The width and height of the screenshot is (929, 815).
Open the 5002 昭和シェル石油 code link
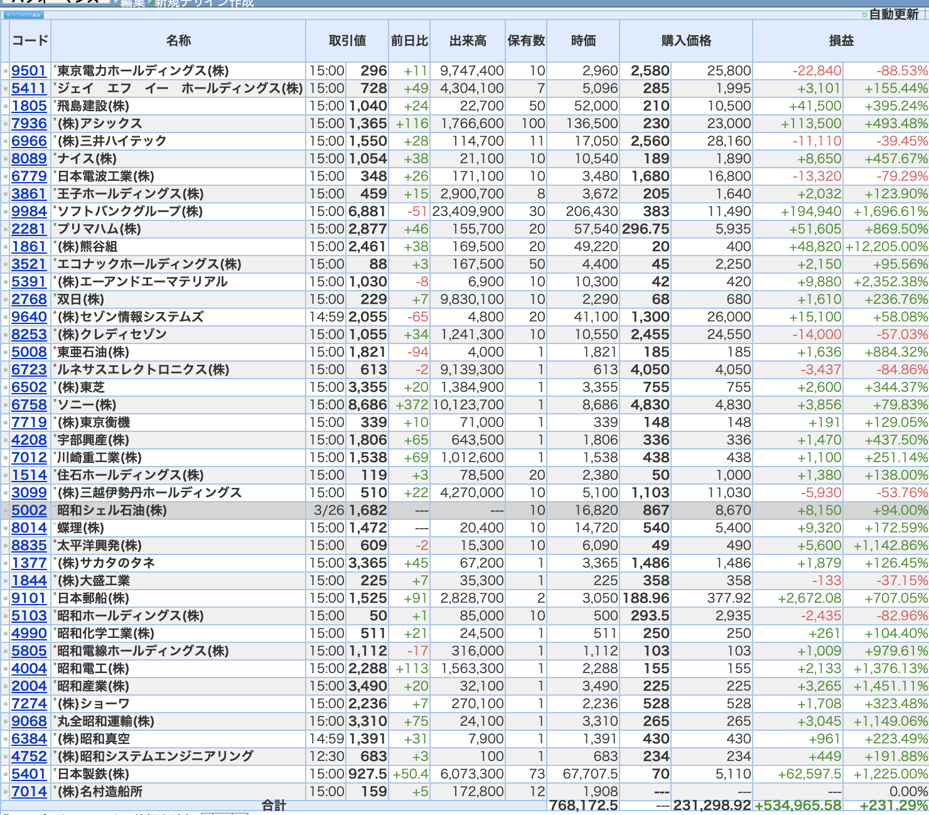click(29, 510)
